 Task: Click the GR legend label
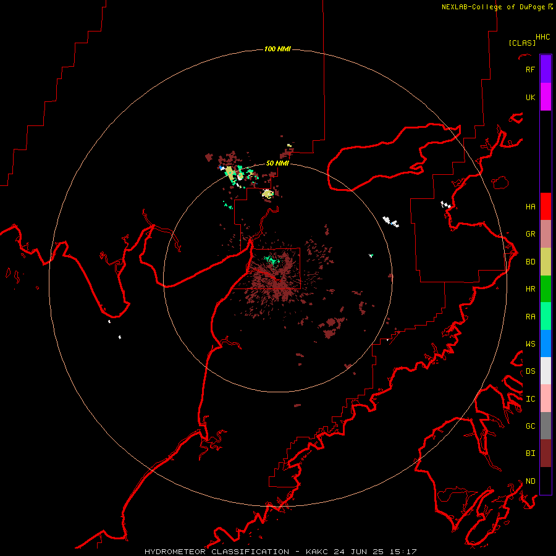(530, 234)
